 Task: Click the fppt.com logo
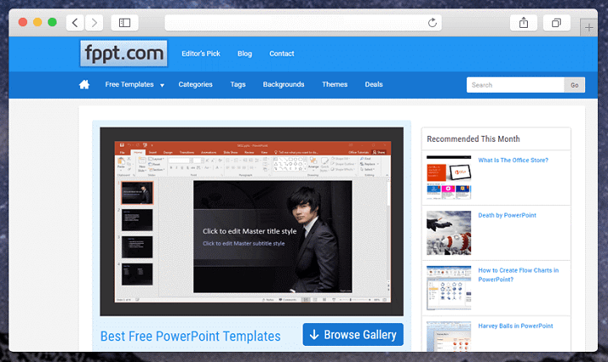click(123, 53)
